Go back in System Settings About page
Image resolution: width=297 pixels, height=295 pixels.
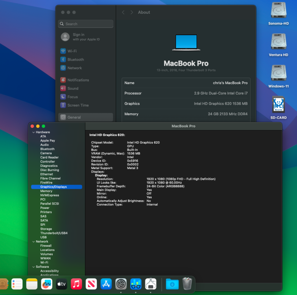pyautogui.click(x=123, y=12)
